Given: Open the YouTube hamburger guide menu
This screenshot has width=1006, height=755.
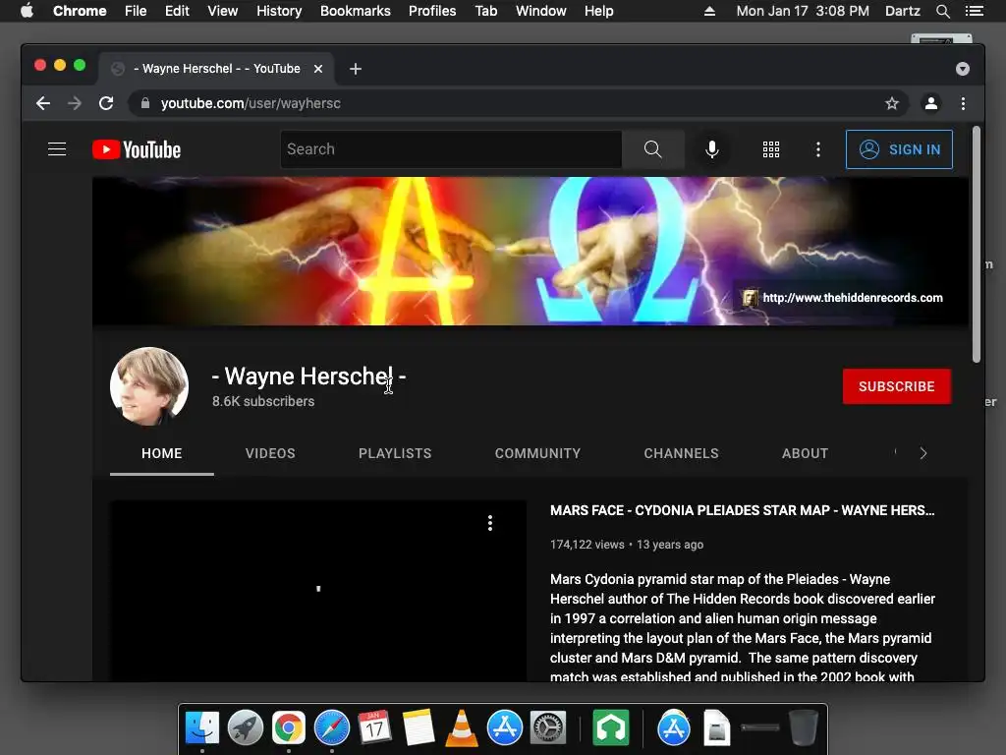Looking at the screenshot, I should click(57, 149).
